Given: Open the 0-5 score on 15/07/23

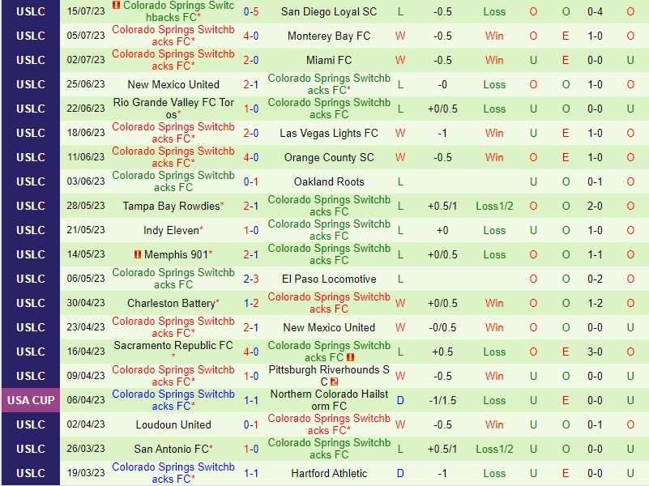Looking at the screenshot, I should tap(251, 11).
